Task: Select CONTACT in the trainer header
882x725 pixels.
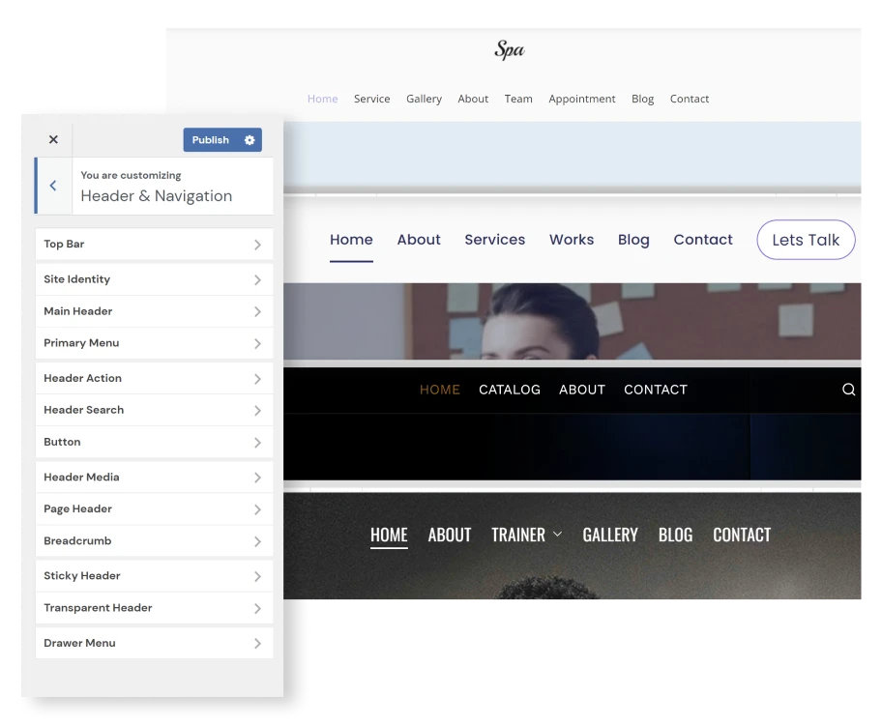Action: [x=742, y=535]
